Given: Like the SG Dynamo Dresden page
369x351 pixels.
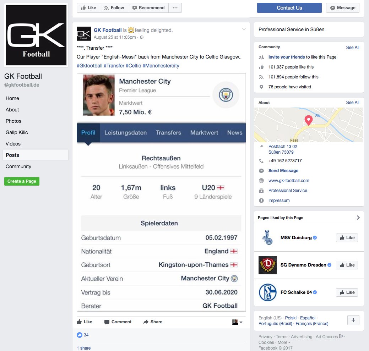Looking at the screenshot, I should (347, 265).
